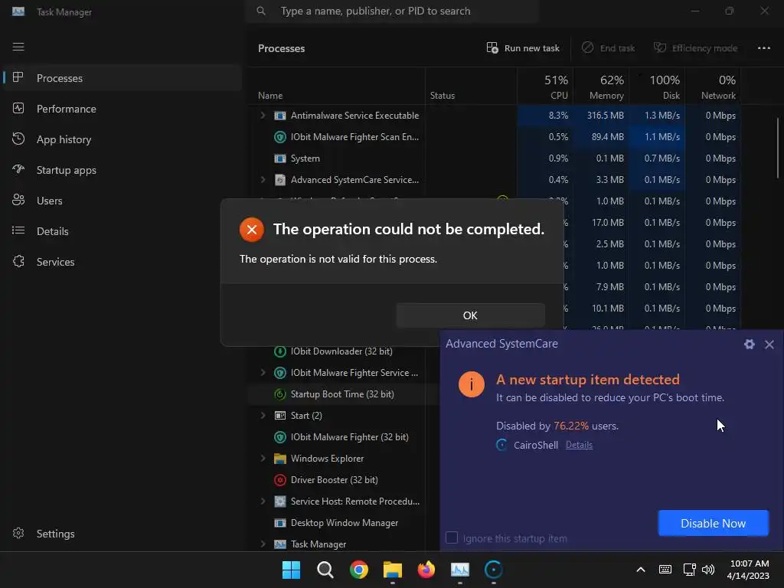Sort by the Memory column header
This screenshot has width=784, height=588.
click(x=601, y=87)
